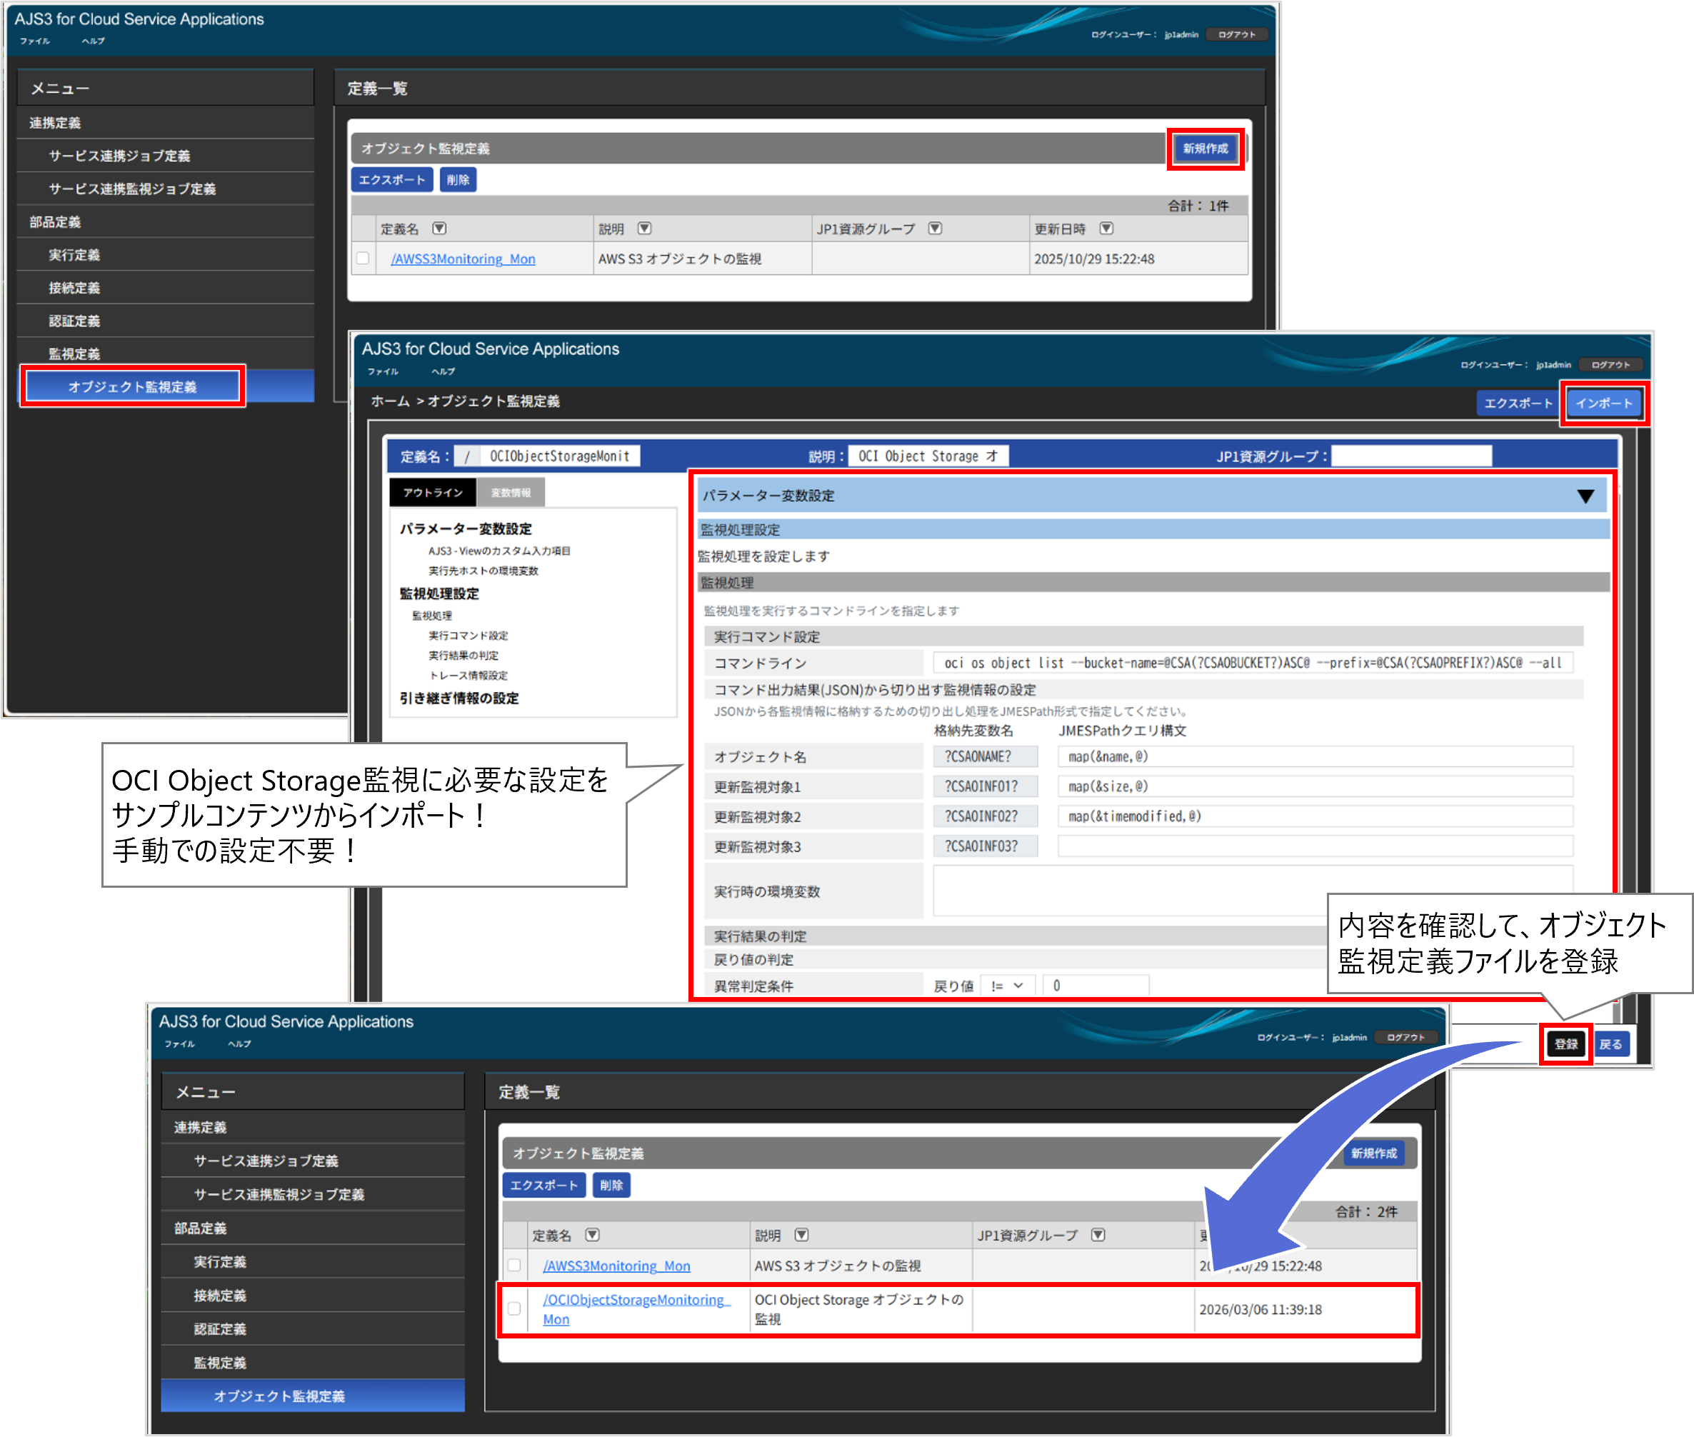Click エクスポート in the top list window
Viewport: 1694px width, 1437px height.
click(392, 180)
